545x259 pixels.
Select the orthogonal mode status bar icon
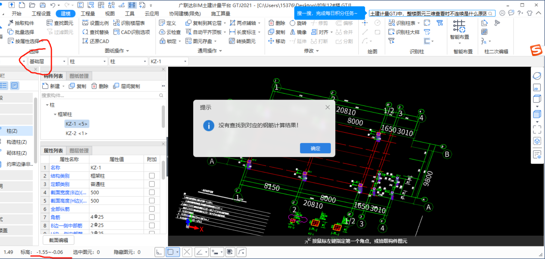pyautogui.click(x=159, y=252)
